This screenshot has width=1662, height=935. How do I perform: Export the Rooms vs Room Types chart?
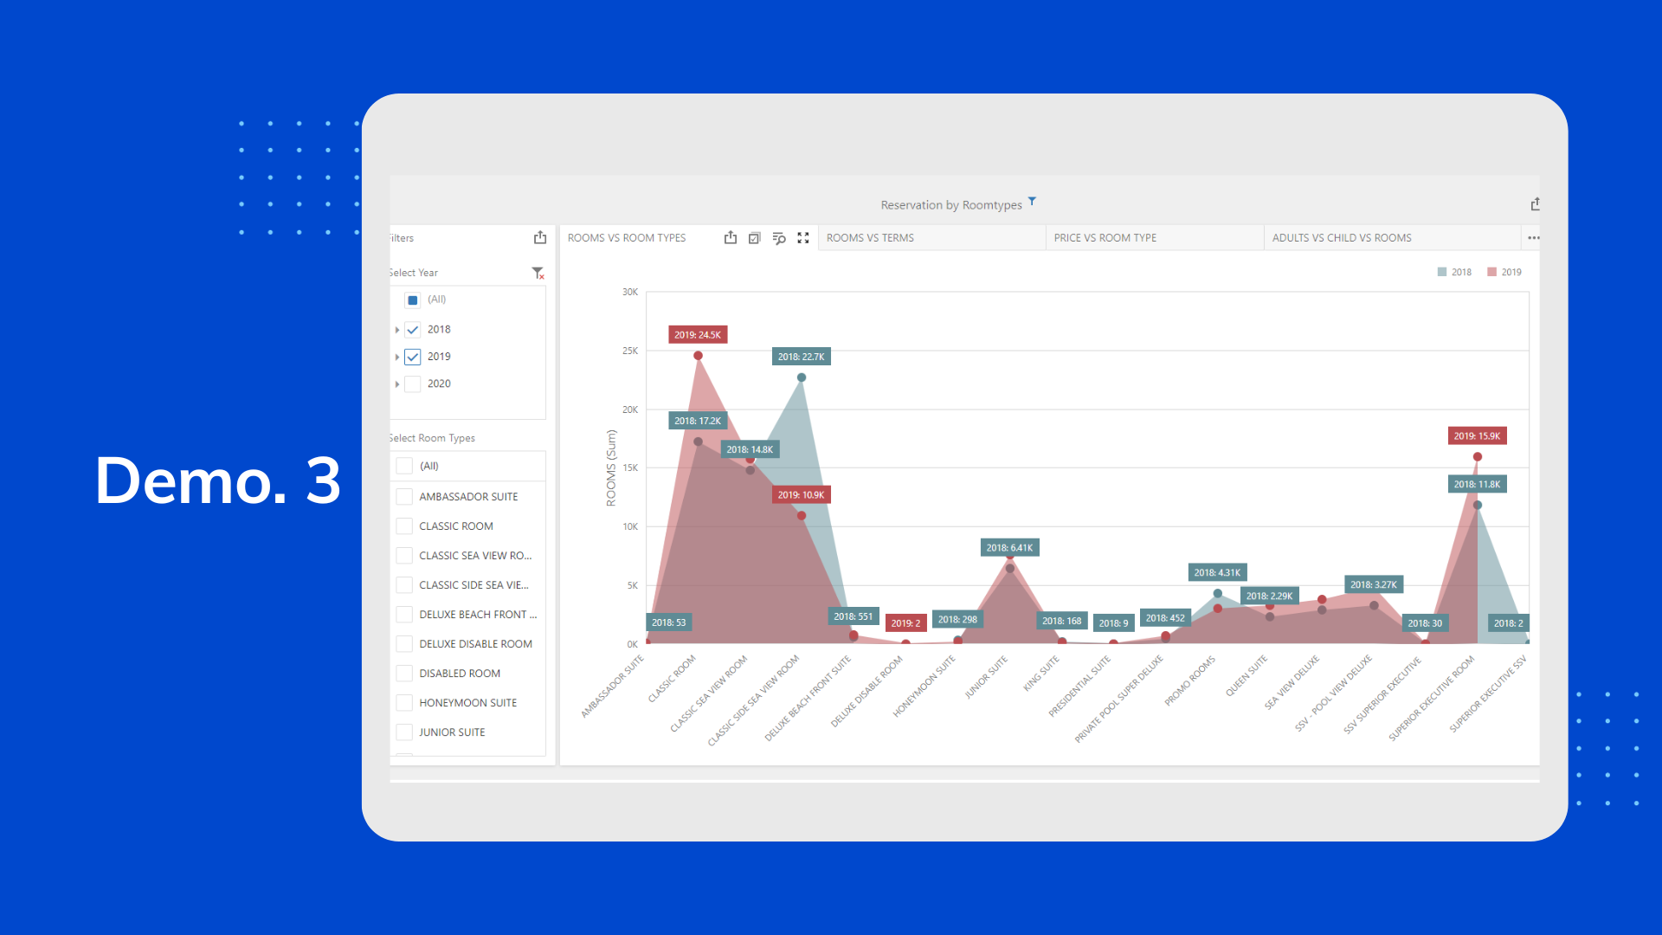[x=731, y=237]
